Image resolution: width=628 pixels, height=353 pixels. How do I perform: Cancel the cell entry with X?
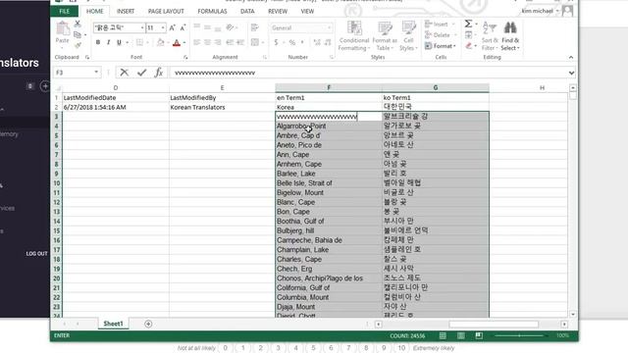click(x=125, y=73)
